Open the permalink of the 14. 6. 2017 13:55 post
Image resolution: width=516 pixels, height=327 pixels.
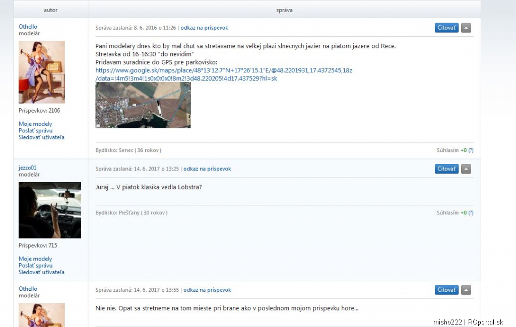pyautogui.click(x=207, y=290)
